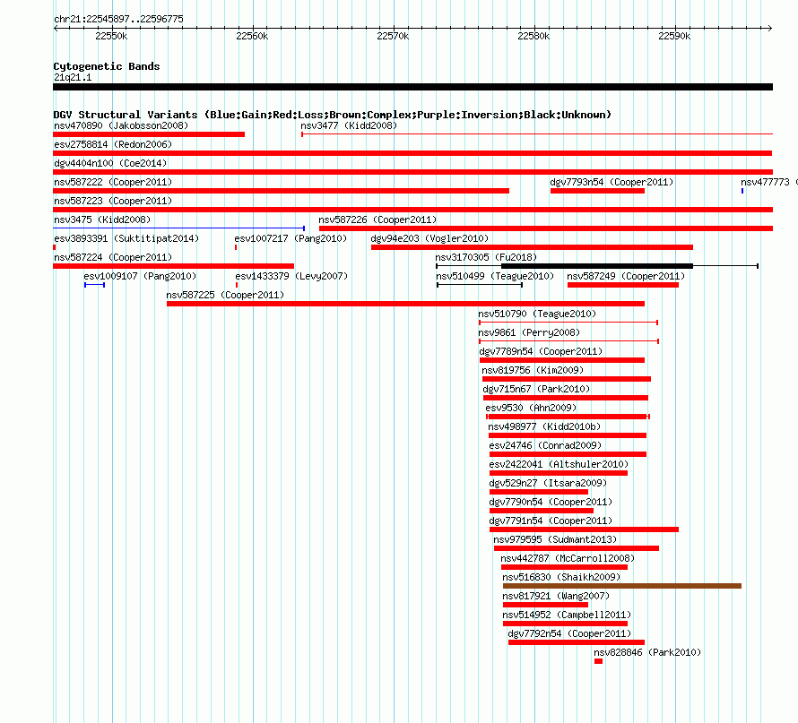Click the 22550k ruler tick label
The width and height of the screenshot is (798, 723).
[111, 36]
